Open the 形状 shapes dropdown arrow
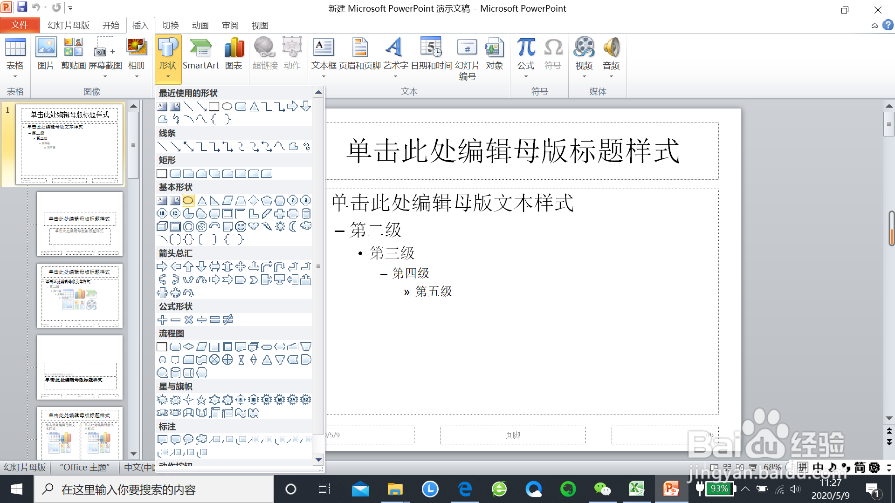895x503 pixels. point(168,76)
